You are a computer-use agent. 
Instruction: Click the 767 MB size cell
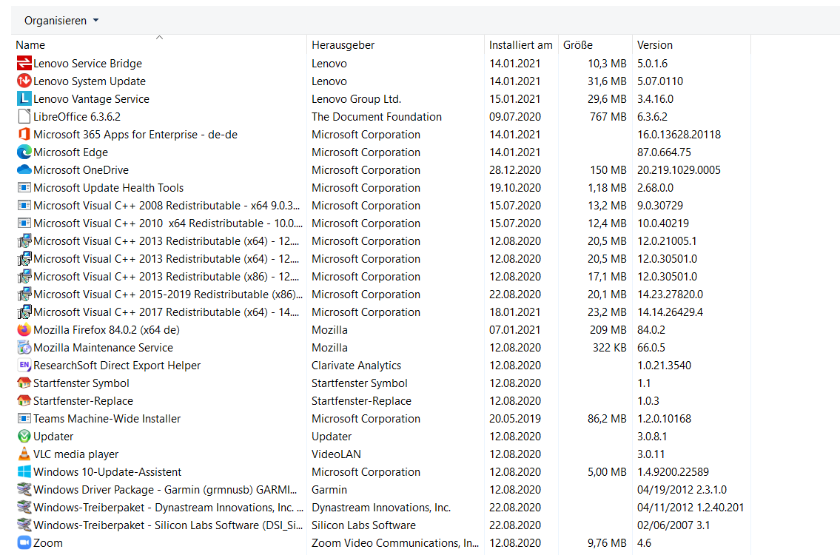[x=608, y=116]
